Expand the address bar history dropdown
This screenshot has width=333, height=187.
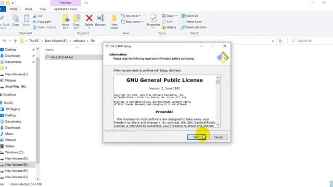(273, 41)
